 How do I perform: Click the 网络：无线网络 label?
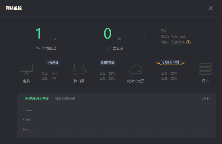coord(173,42)
